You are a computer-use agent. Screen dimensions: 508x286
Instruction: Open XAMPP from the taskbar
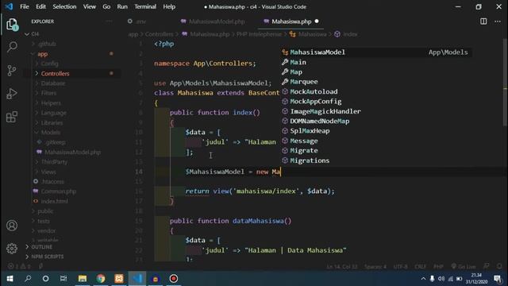tap(119, 279)
